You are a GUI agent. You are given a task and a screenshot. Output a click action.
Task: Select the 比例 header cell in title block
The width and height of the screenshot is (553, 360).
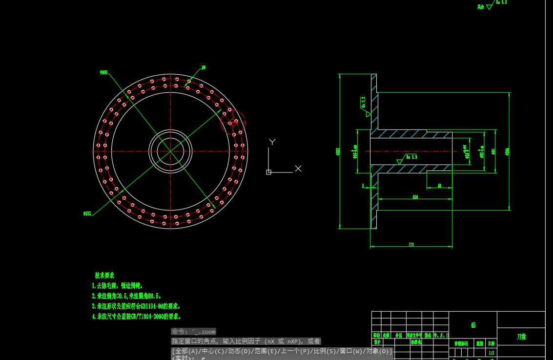point(492,343)
